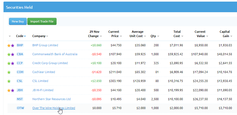237x115 pixels.
Task: Open the star column sort arrow
Action: [10, 36]
